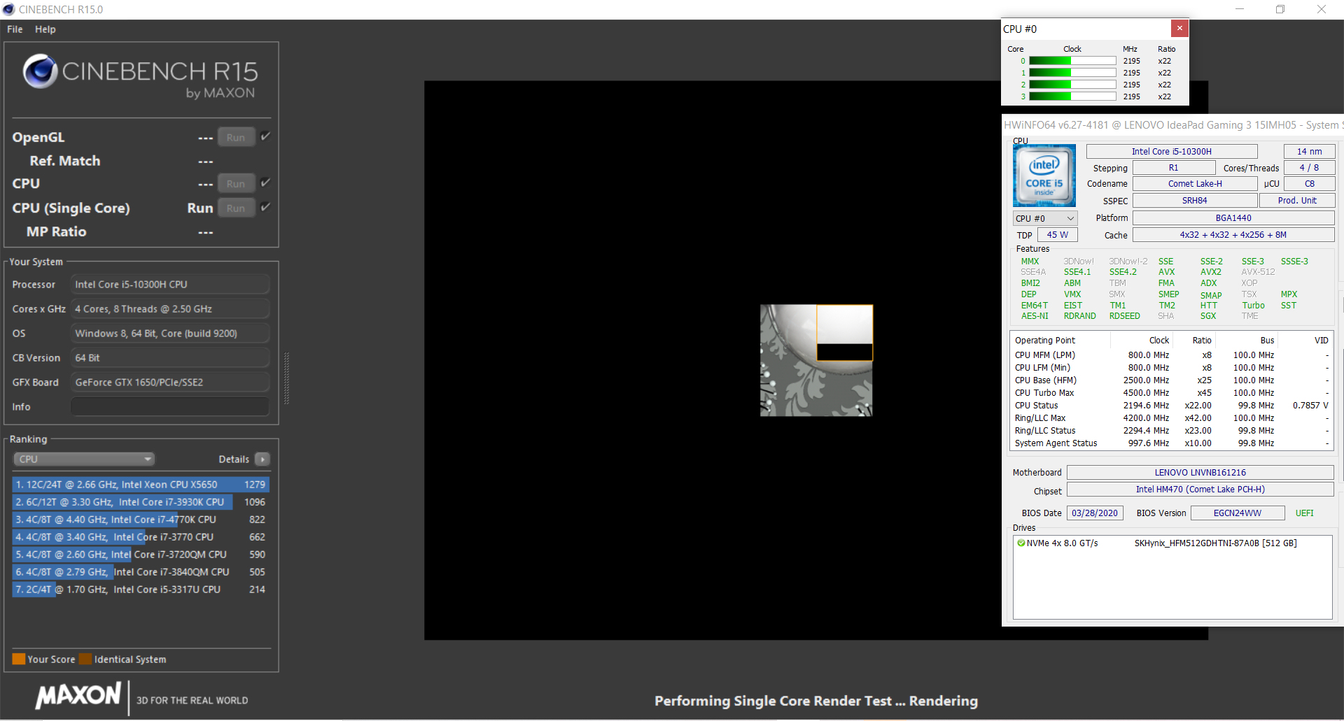The width and height of the screenshot is (1344, 721).
Task: Restore down the Cinebench window
Action: (x=1280, y=9)
